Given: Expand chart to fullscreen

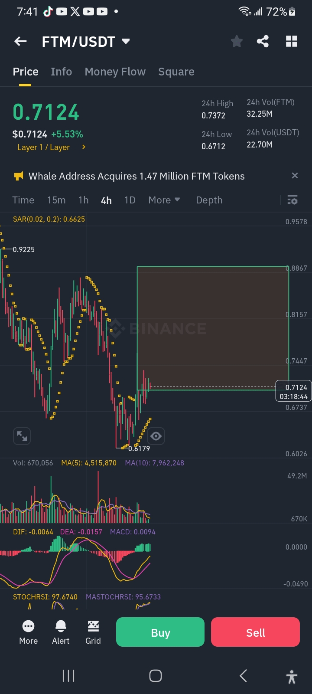Looking at the screenshot, I should (22, 436).
